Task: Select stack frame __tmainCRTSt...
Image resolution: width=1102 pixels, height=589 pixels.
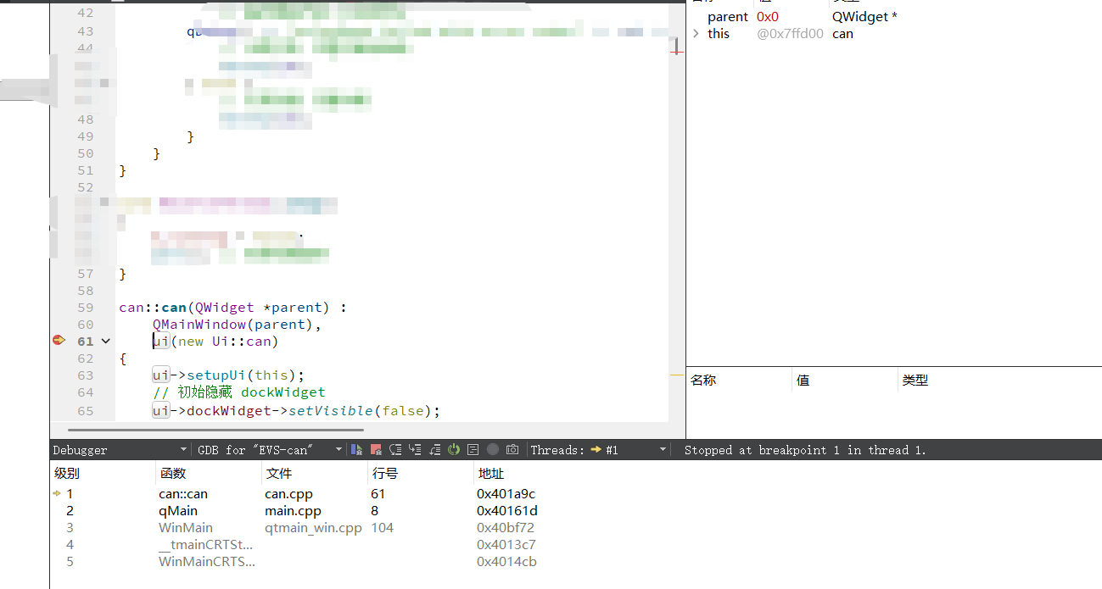Action: pos(206,544)
